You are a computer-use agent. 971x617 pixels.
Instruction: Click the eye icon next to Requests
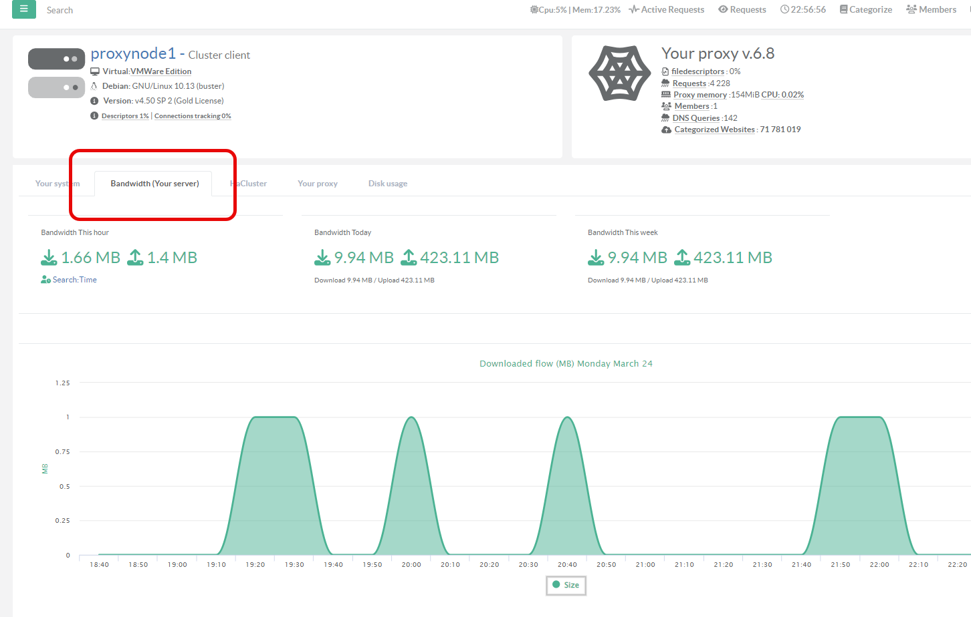723,9
